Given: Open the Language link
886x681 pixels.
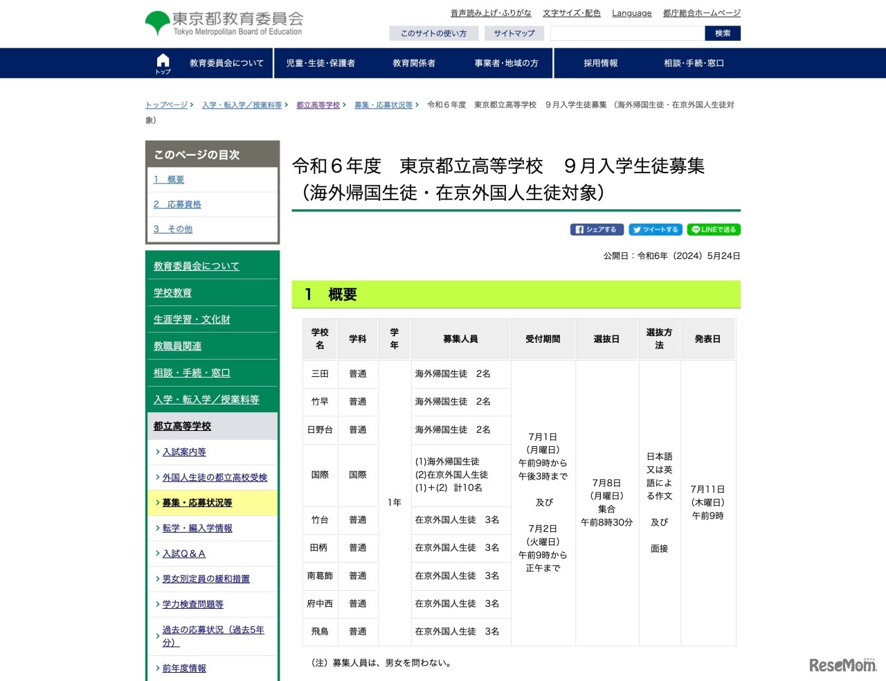Looking at the screenshot, I should tap(631, 13).
